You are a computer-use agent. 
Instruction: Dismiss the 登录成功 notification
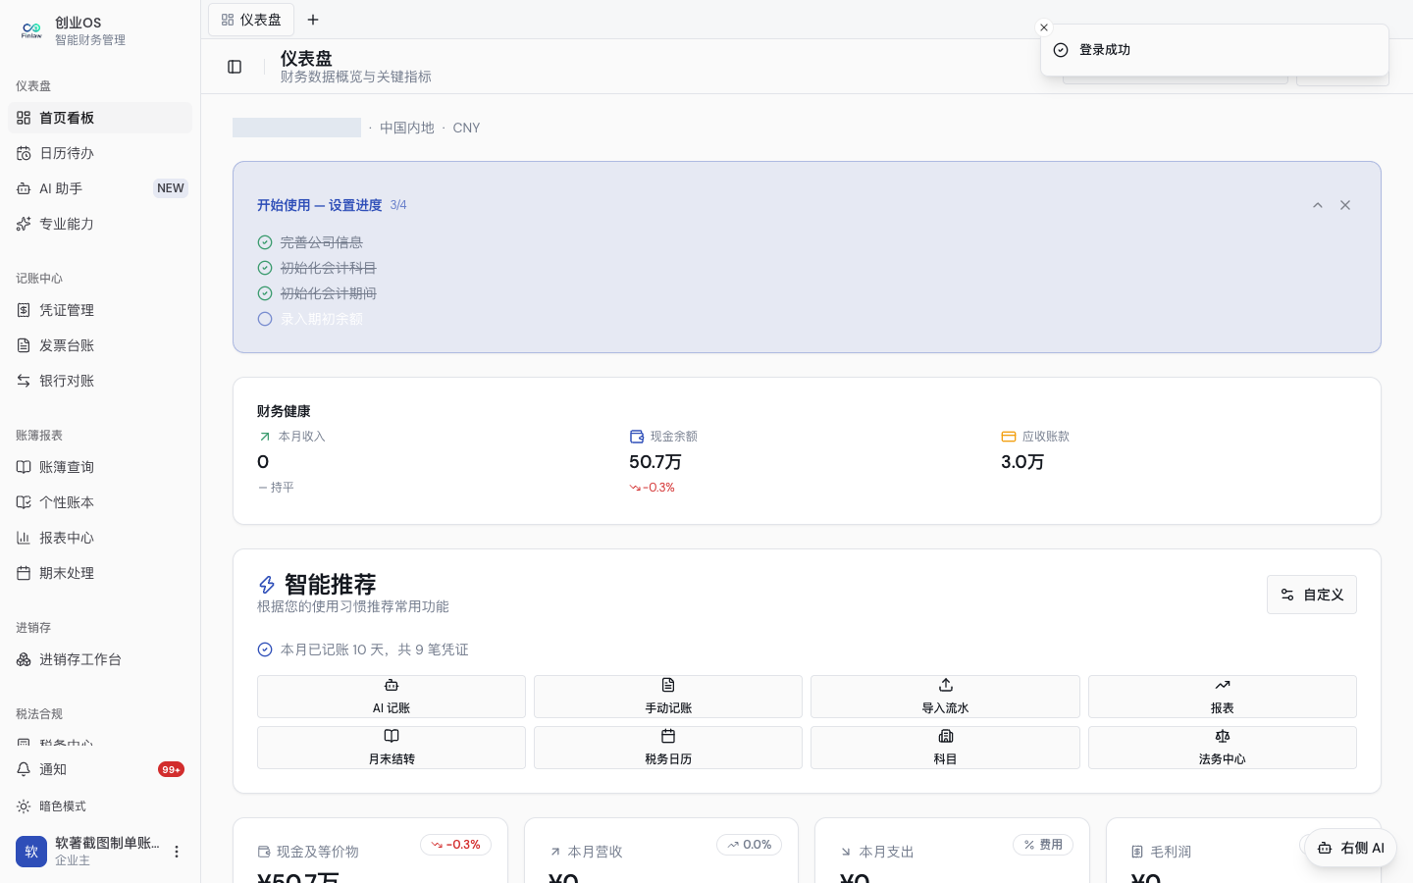(1044, 27)
